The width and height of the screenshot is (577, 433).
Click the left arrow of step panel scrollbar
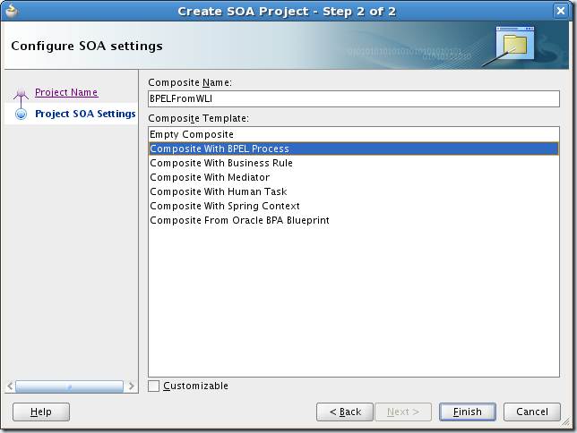(10, 386)
